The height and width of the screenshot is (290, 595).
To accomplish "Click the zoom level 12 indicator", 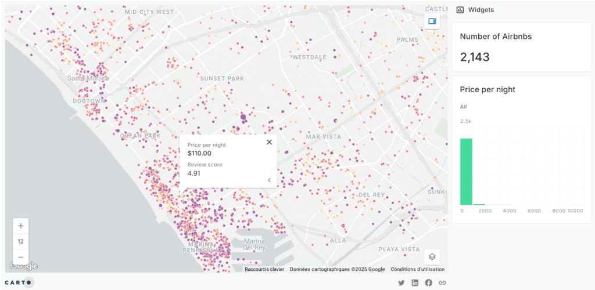I will click(21, 241).
